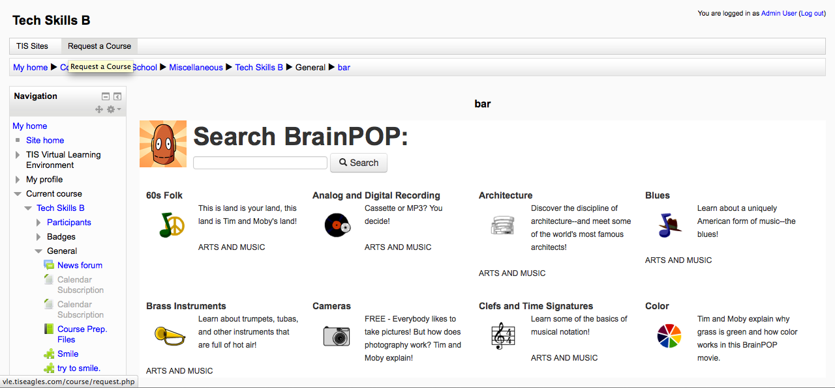Click My home in the breadcrumb
Screen dimensions: 835x388
(31, 67)
